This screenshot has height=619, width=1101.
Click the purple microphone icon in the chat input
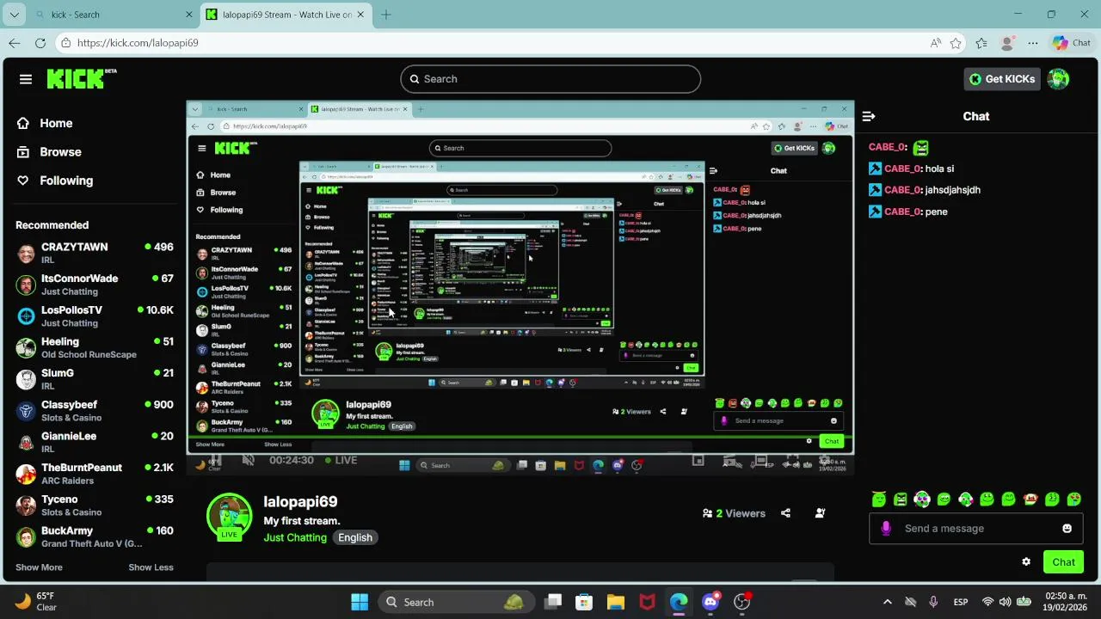click(x=886, y=529)
